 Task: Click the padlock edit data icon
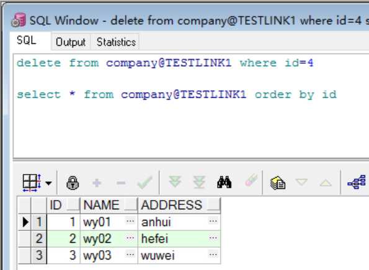click(x=73, y=183)
